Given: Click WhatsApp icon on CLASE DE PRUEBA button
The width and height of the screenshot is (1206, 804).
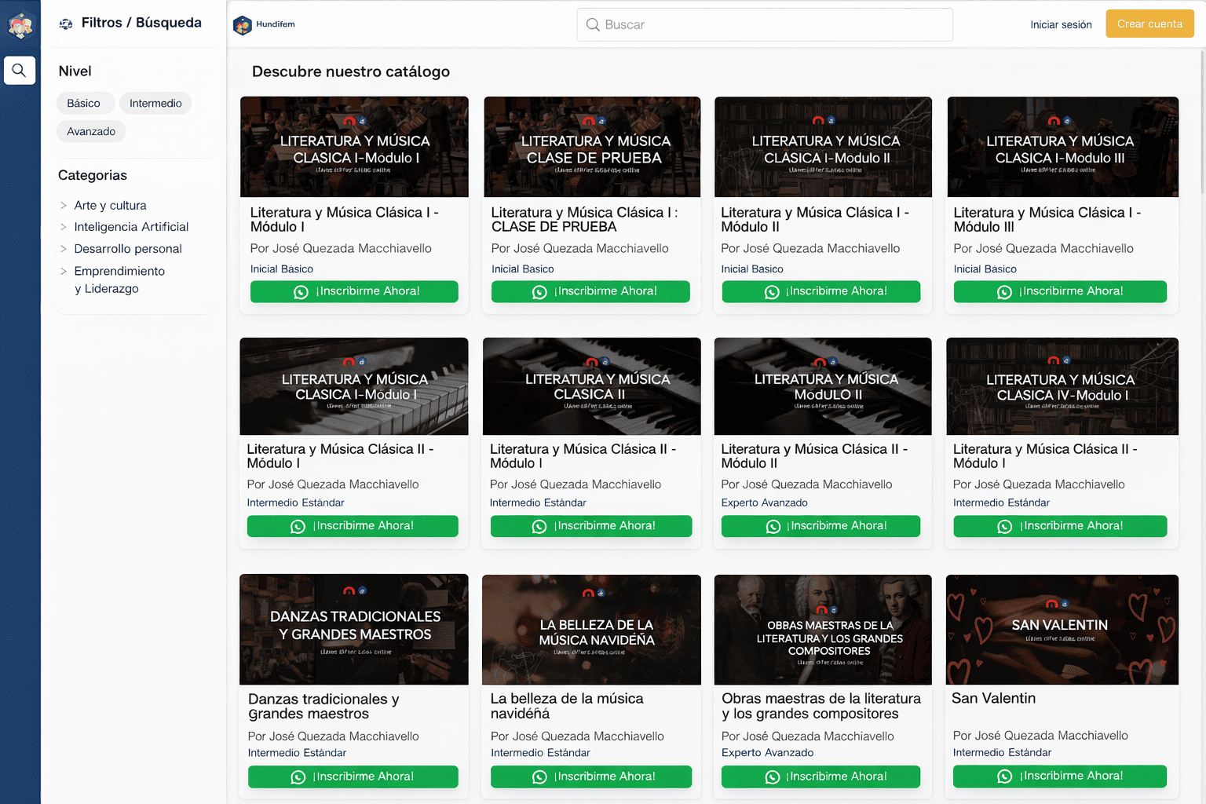Looking at the screenshot, I should [539, 292].
